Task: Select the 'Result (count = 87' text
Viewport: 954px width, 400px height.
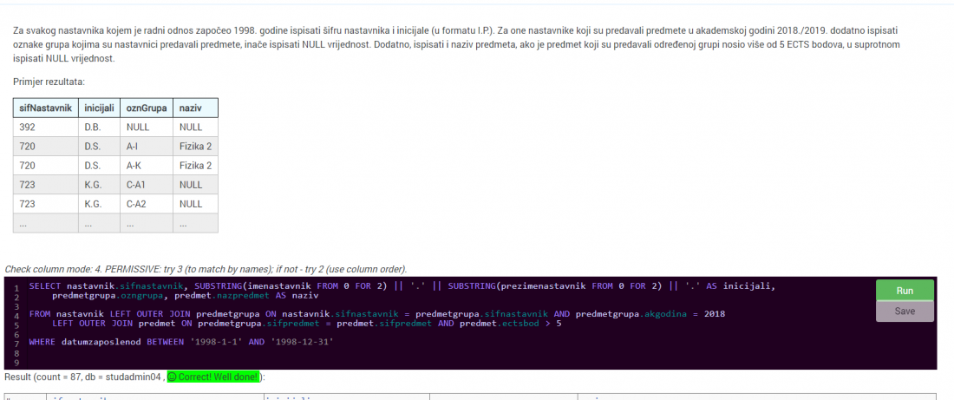Action: coord(43,377)
